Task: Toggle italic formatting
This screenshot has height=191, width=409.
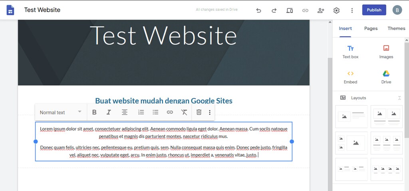Action: pos(109,112)
